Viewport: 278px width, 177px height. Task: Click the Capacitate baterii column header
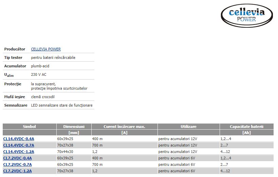pyautogui.click(x=247, y=127)
